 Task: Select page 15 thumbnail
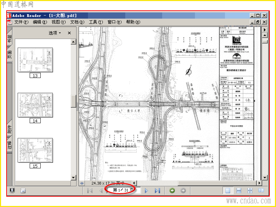pos(35,150)
